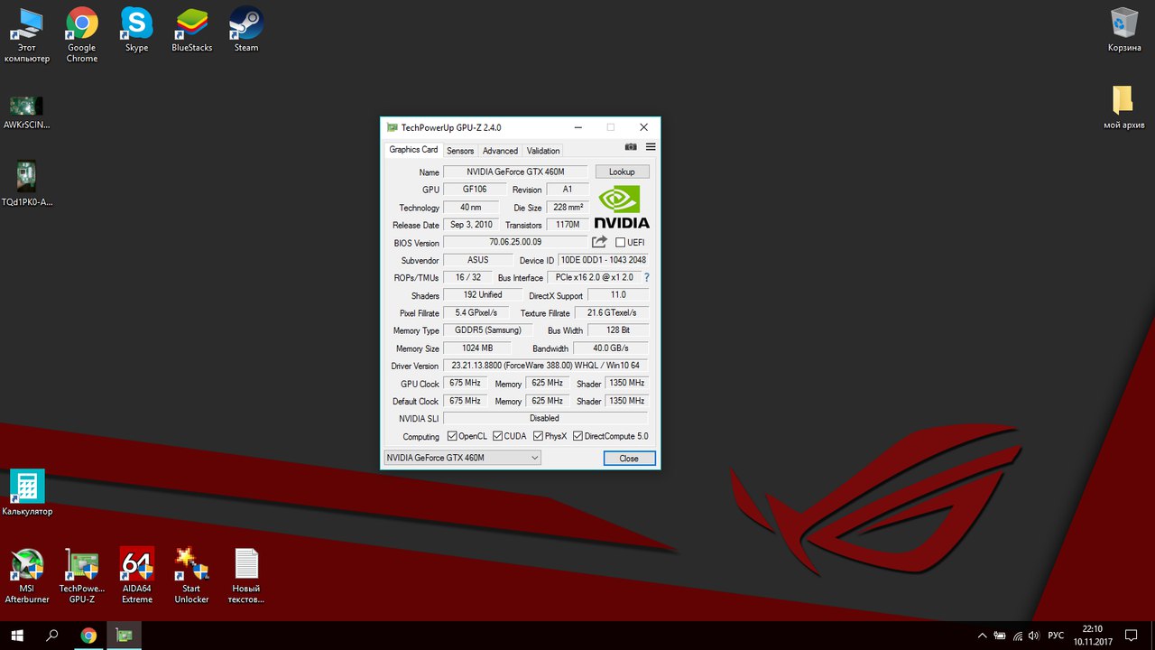Click the Subvendor ASUS field
Viewport: 1155px width, 650px height.
478,260
